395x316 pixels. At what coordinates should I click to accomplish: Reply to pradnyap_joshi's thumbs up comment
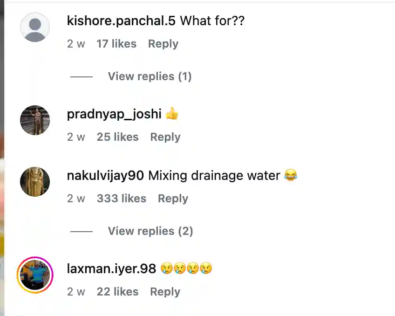click(165, 137)
